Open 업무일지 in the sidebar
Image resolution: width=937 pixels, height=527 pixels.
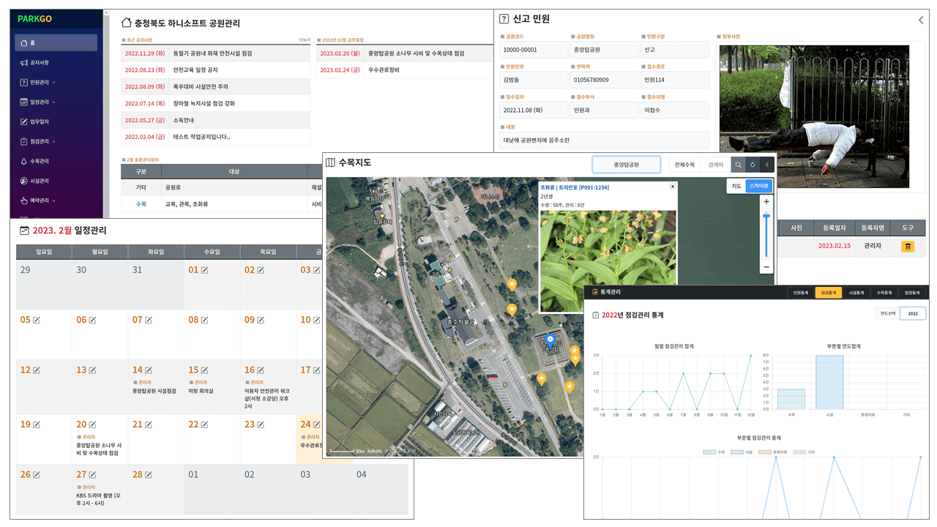pyautogui.click(x=56, y=122)
